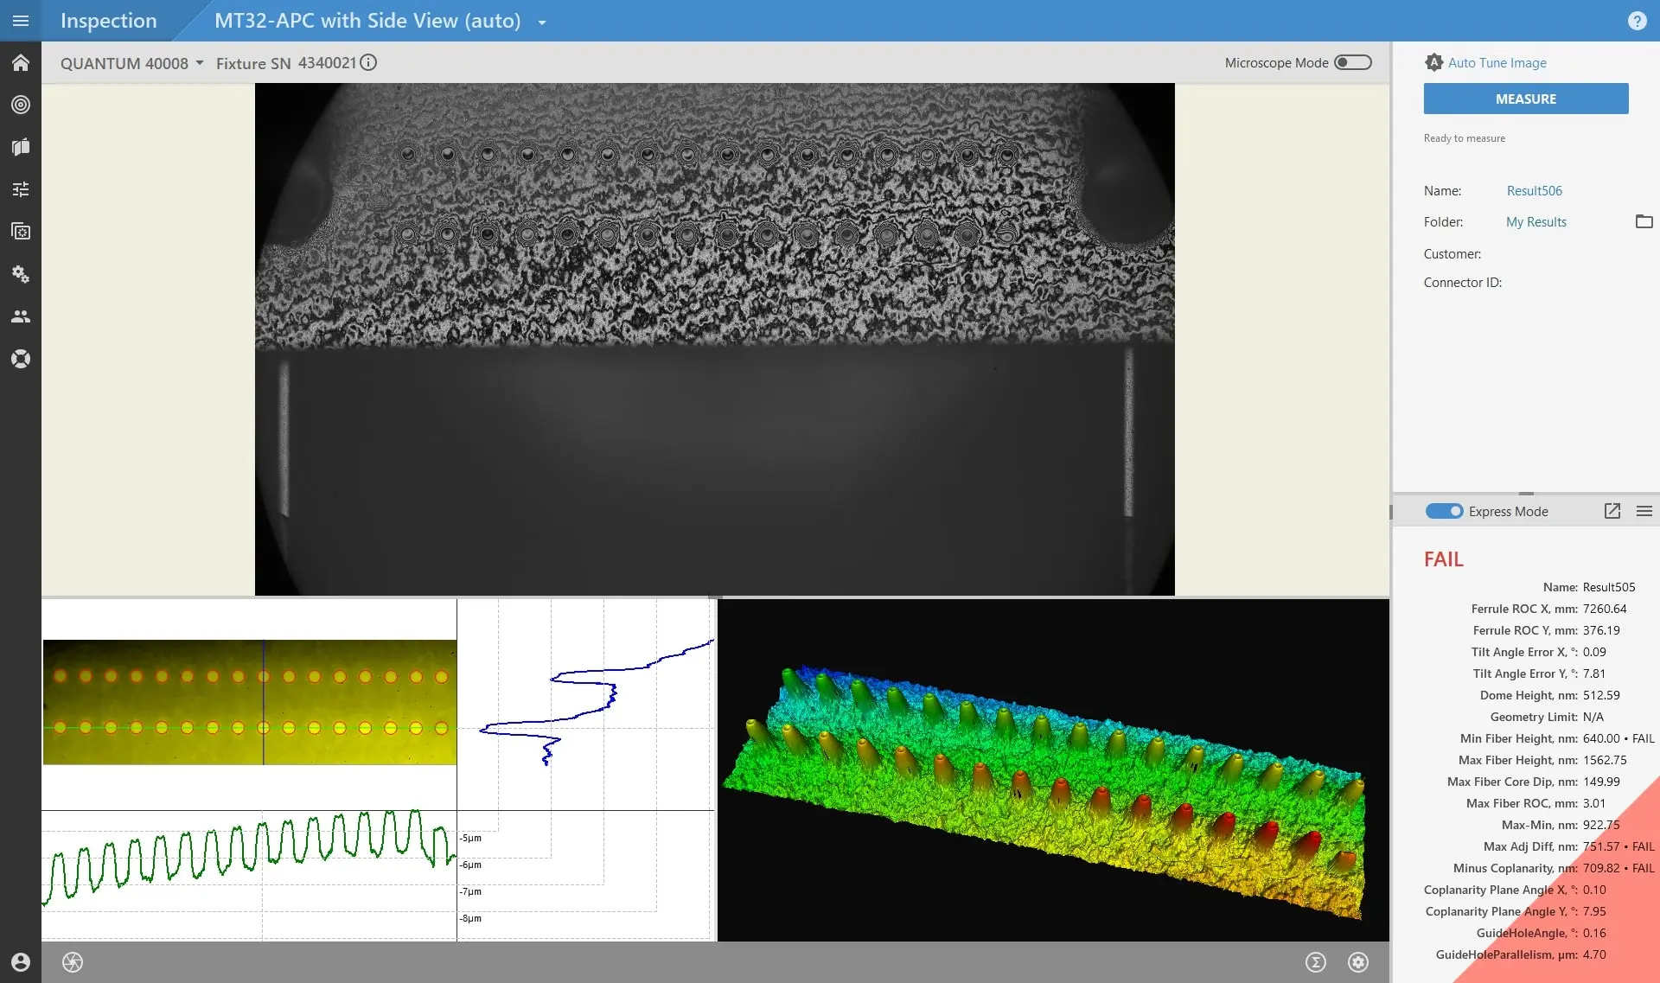The height and width of the screenshot is (983, 1660).
Task: Open the target calibration sidebar icon
Action: [x=21, y=105]
